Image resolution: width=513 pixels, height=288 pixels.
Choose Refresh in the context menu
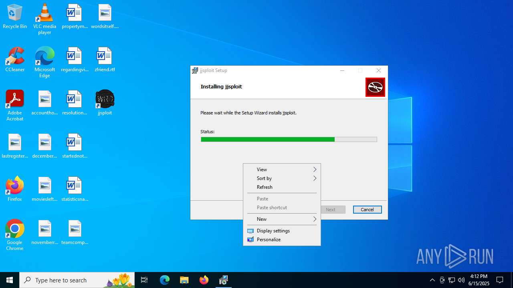click(x=282, y=187)
